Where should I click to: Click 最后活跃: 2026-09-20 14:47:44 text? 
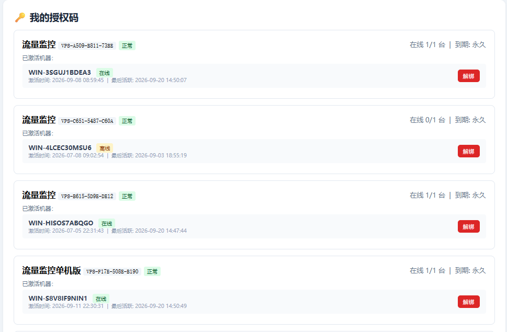(x=149, y=231)
